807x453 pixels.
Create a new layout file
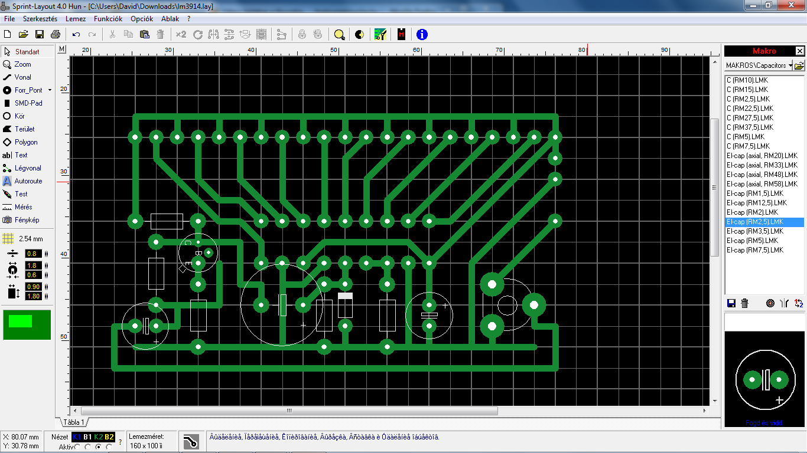point(8,34)
